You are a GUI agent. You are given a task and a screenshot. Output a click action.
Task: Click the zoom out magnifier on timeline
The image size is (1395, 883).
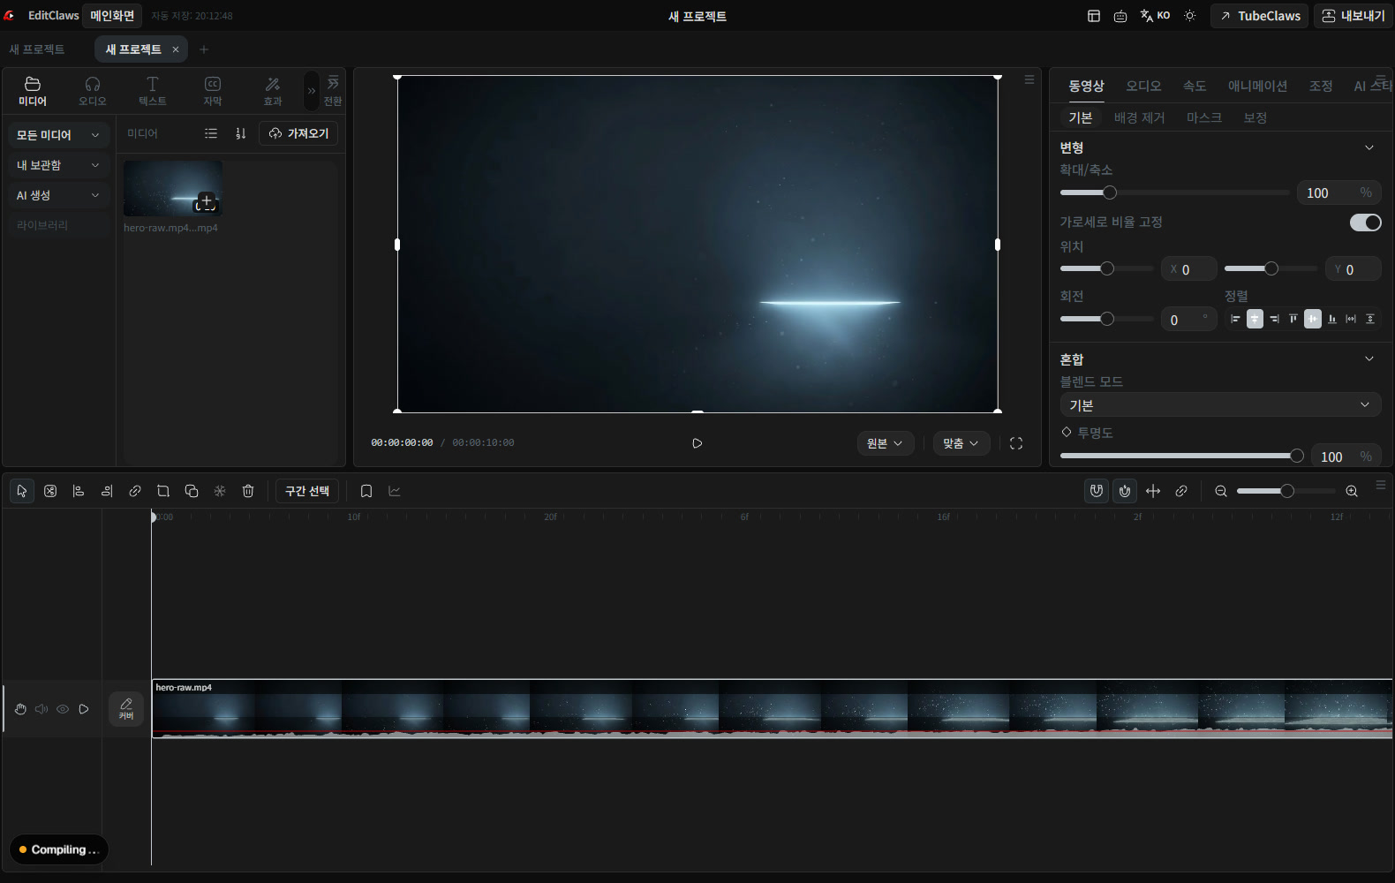point(1221,491)
